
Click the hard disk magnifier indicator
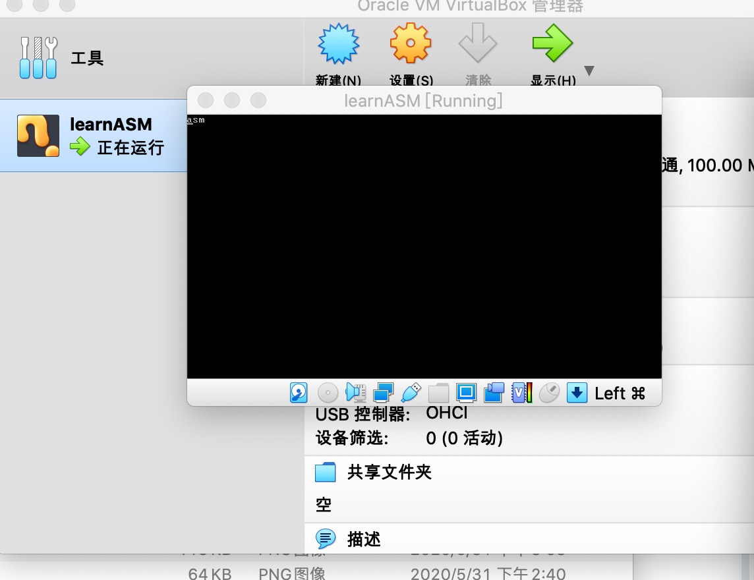(x=299, y=393)
